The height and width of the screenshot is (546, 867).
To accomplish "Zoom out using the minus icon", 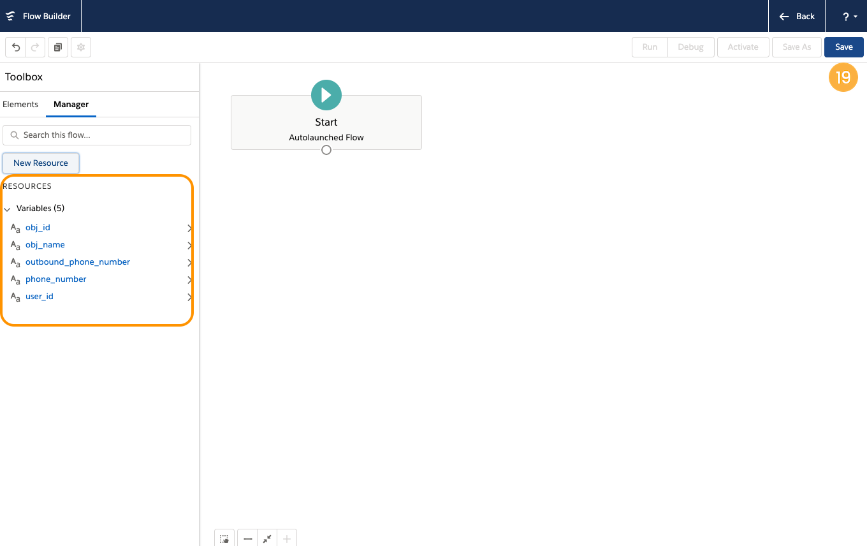I will [247, 538].
